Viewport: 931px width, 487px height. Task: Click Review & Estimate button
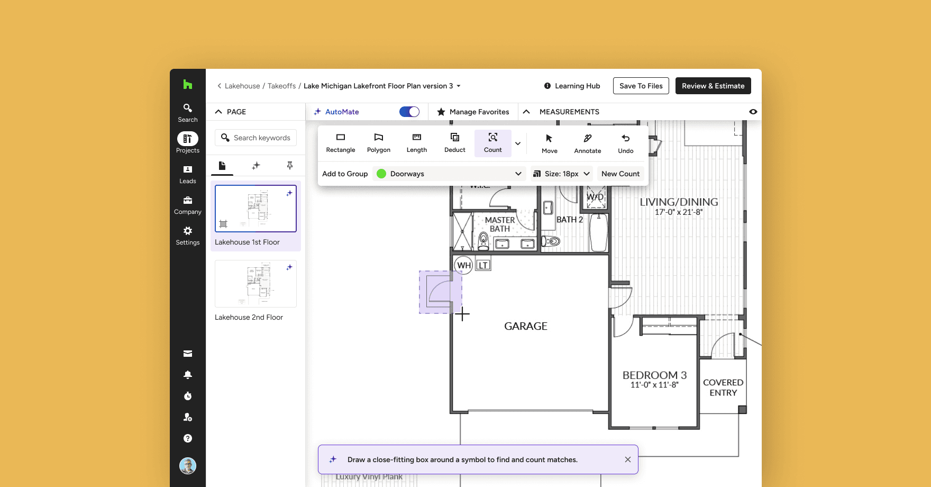click(x=713, y=86)
